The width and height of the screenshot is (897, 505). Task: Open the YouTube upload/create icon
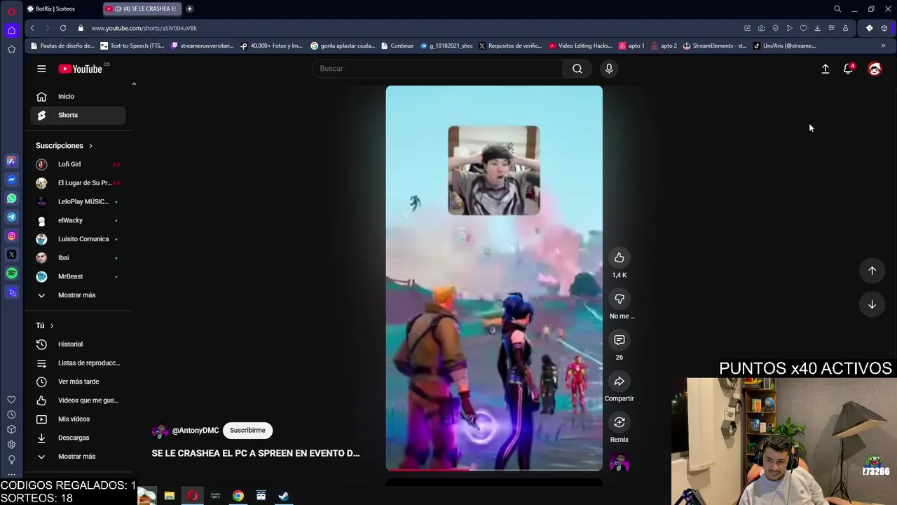click(826, 69)
